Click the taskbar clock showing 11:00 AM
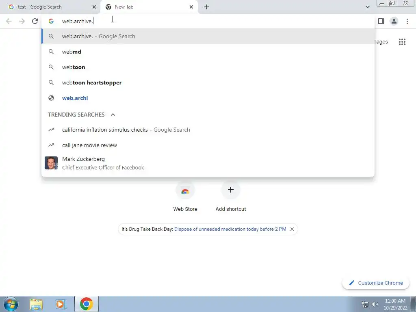Image resolution: width=416 pixels, height=312 pixels. (395, 304)
